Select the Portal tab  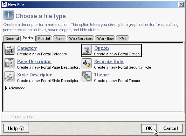click(x=28, y=38)
